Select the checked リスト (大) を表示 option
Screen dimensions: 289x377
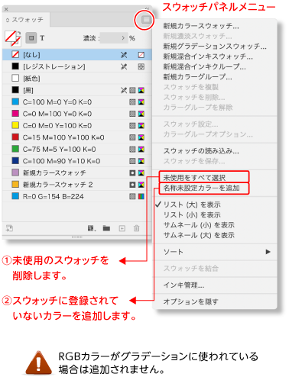pyautogui.click(x=192, y=205)
